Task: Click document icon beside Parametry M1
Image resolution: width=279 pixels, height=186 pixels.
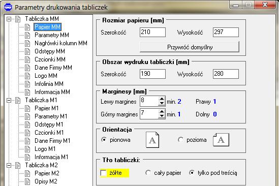Action: [x=27, y=116]
